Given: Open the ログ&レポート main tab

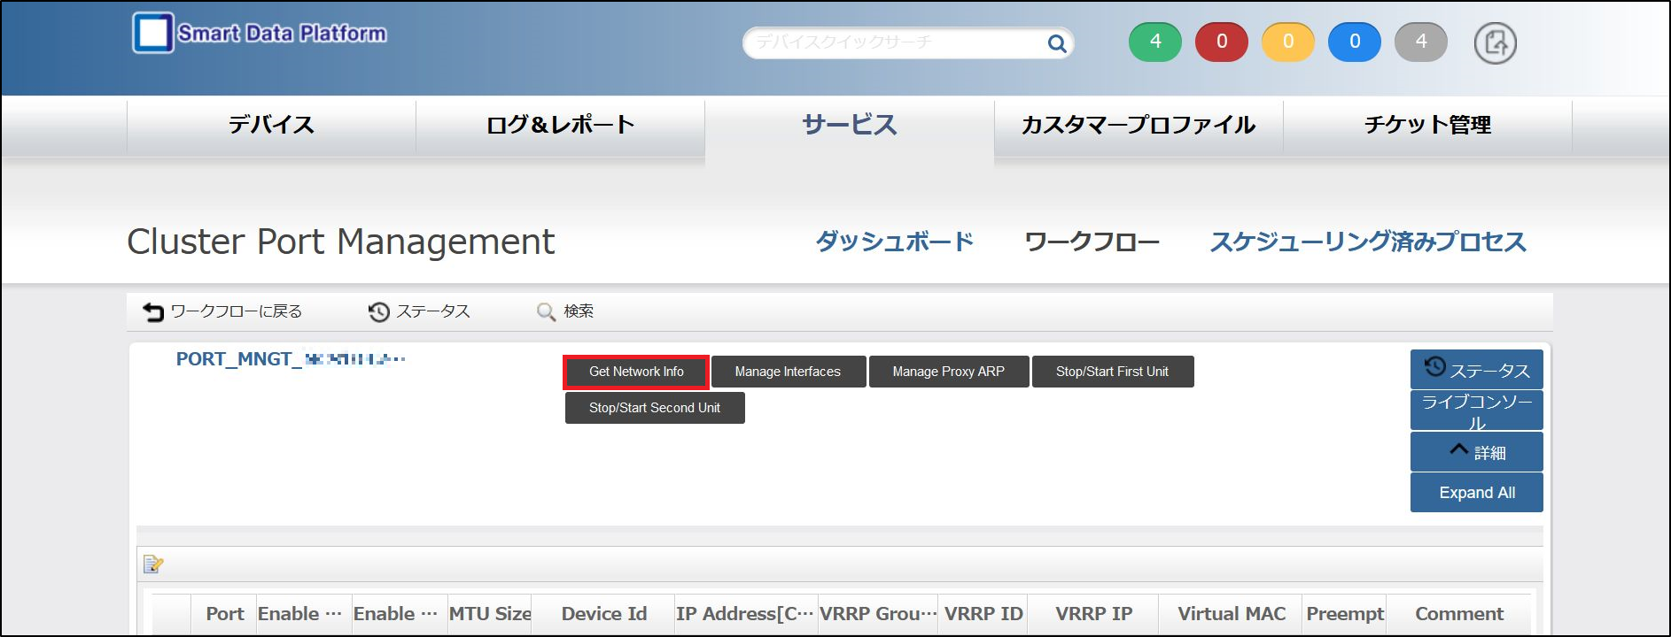Looking at the screenshot, I should 560,125.
